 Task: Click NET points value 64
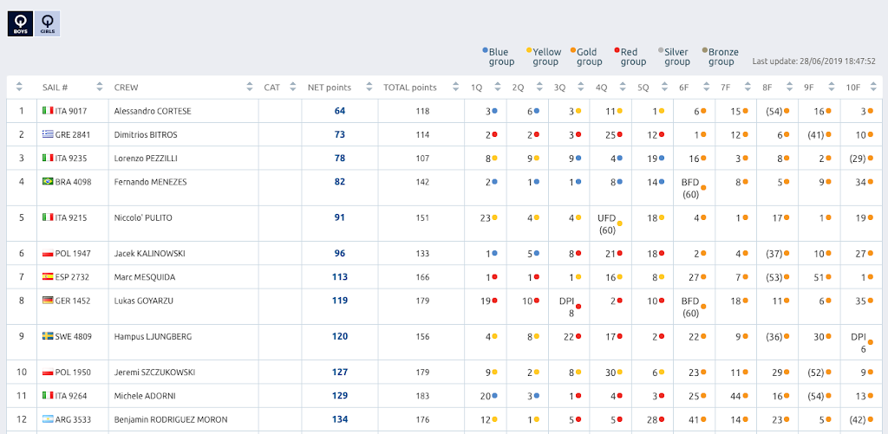point(340,111)
